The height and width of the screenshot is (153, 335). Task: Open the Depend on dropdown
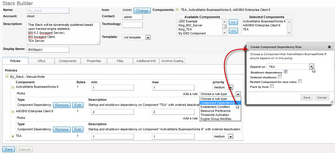pos(311,67)
